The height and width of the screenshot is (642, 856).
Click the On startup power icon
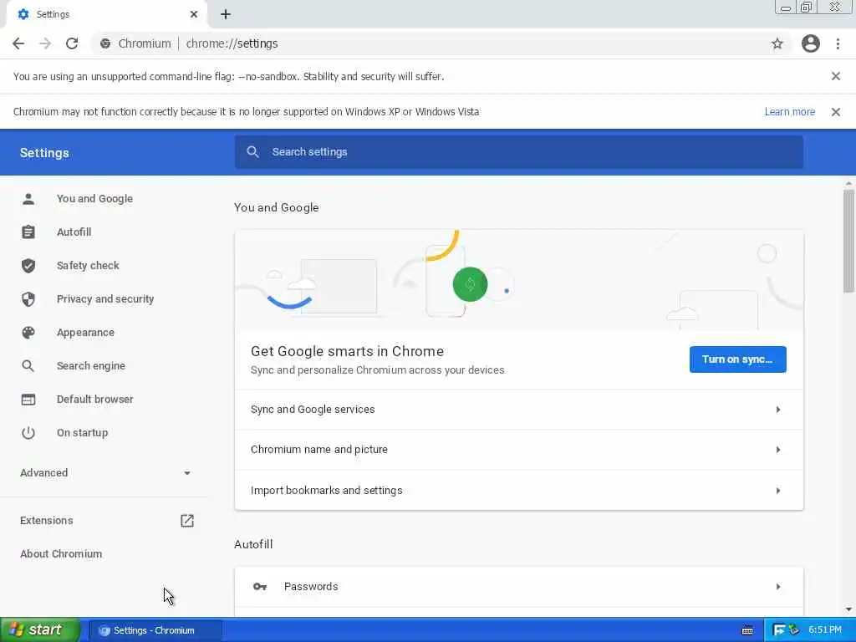(x=28, y=433)
